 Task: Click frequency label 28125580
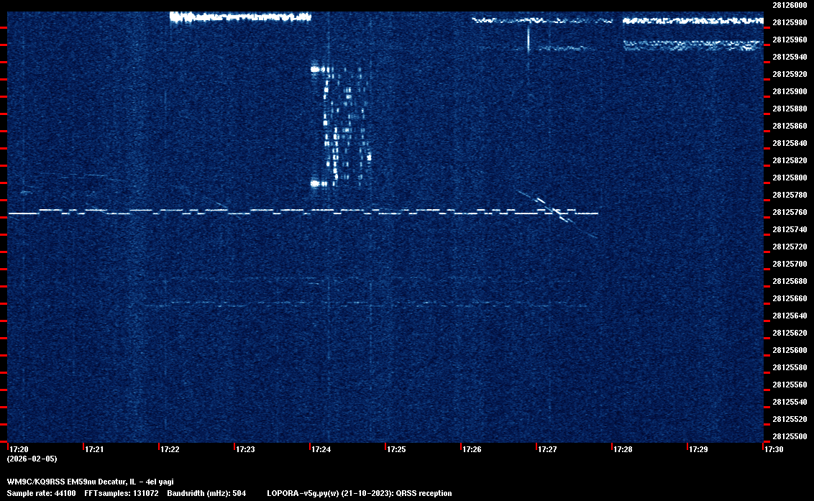[790, 367]
